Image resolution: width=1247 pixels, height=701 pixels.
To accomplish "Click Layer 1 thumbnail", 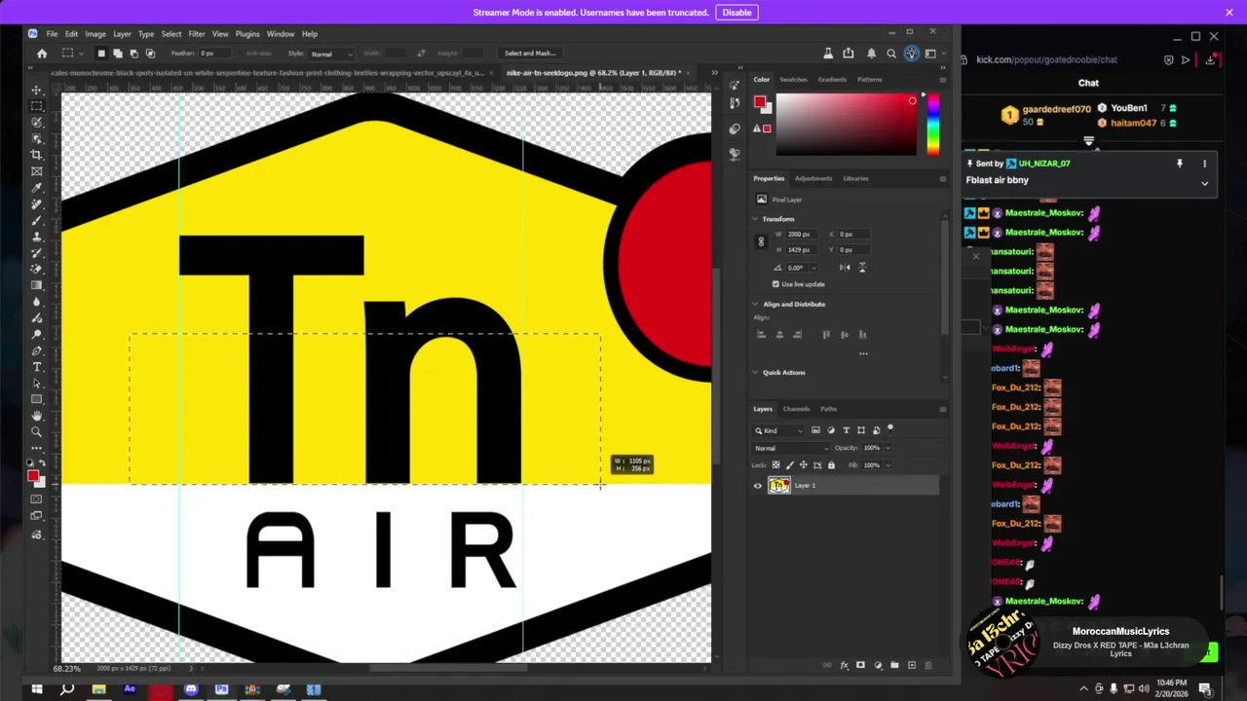I will click(778, 486).
